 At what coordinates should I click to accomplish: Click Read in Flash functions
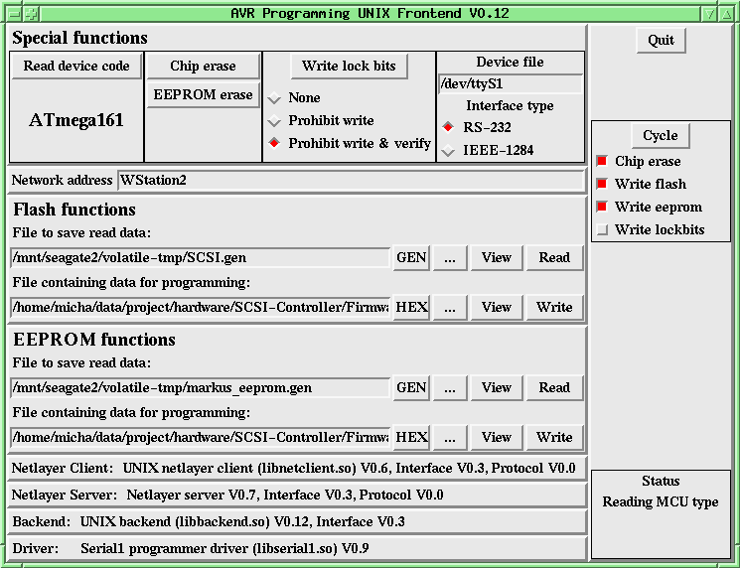(x=554, y=257)
